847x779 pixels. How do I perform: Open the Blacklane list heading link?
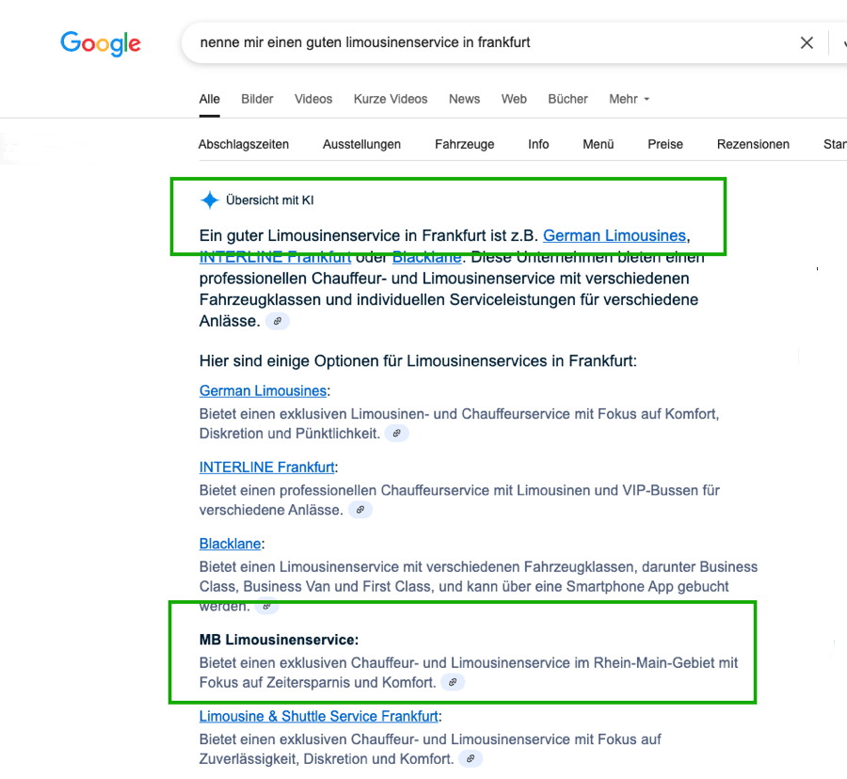coord(231,544)
